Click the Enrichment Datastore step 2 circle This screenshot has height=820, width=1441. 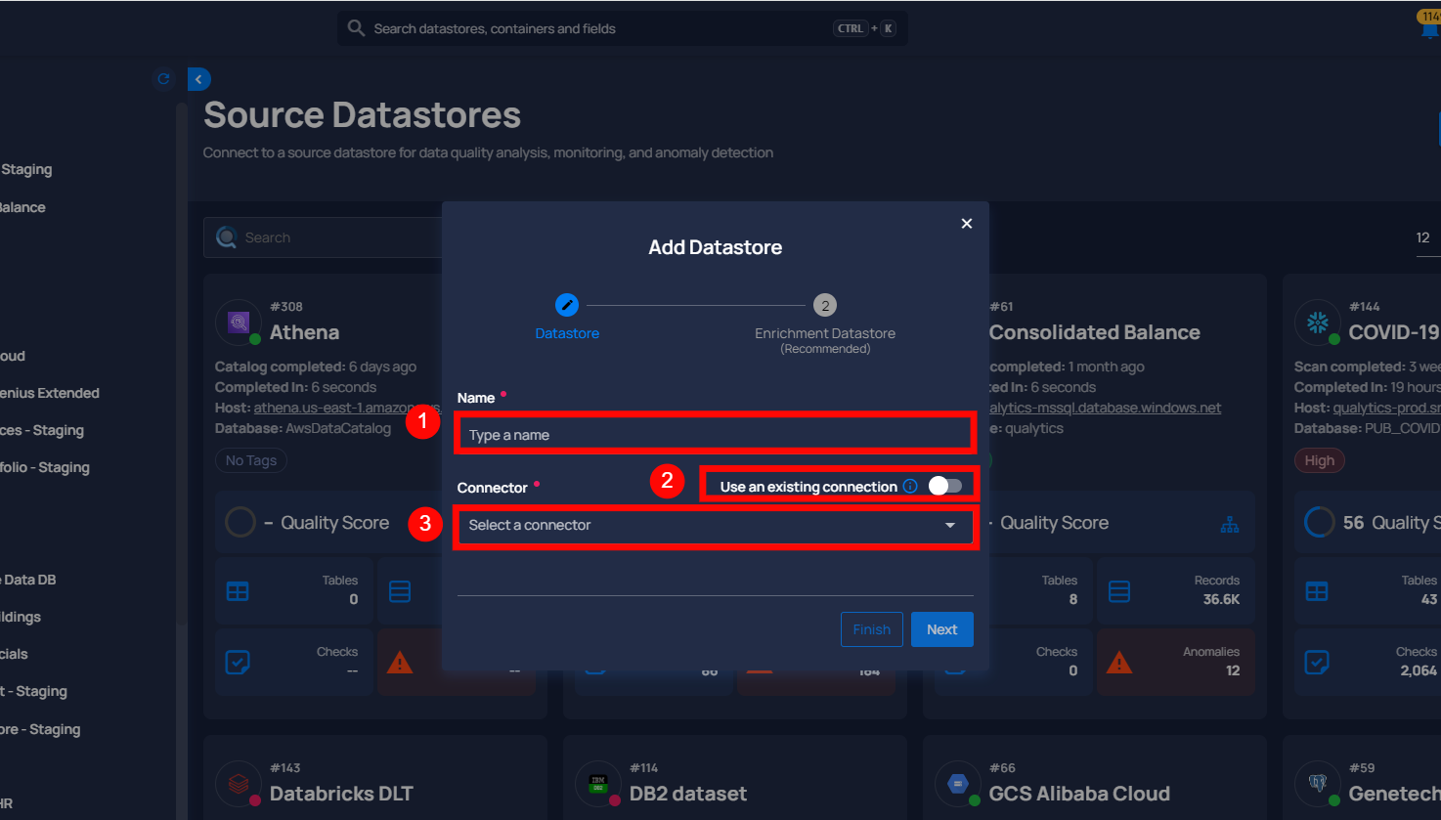tap(825, 306)
